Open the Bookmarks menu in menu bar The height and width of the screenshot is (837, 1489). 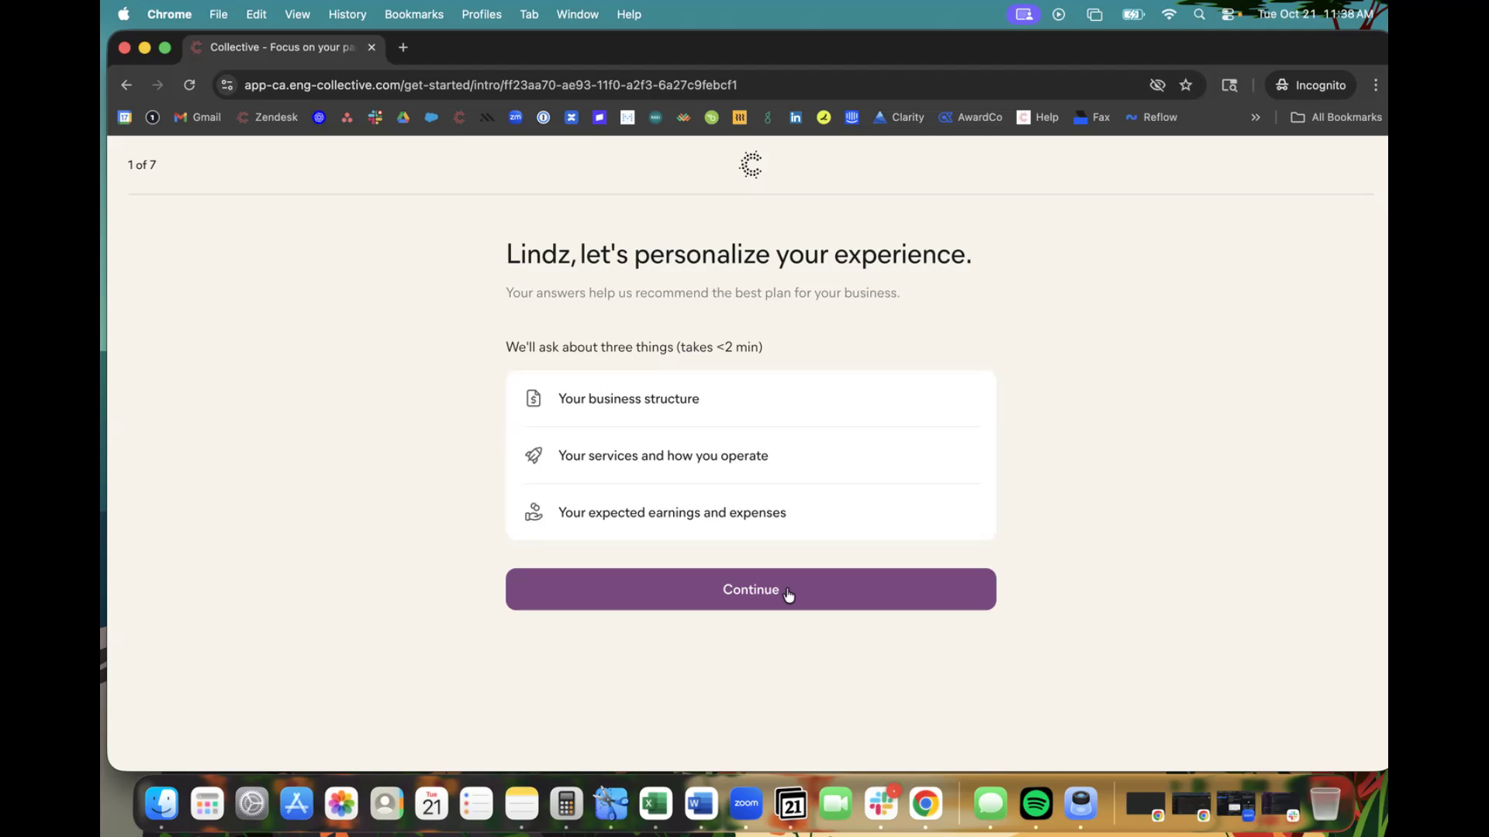(413, 14)
